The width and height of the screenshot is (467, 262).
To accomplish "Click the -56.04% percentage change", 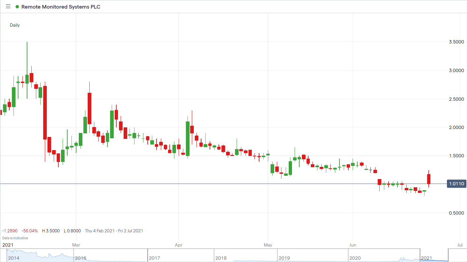I will point(29,231).
